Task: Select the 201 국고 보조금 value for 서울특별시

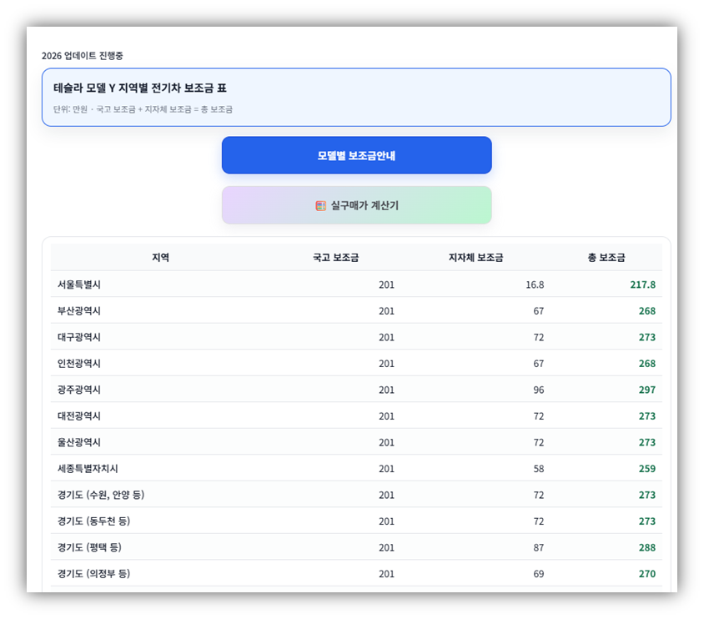Action: (386, 284)
